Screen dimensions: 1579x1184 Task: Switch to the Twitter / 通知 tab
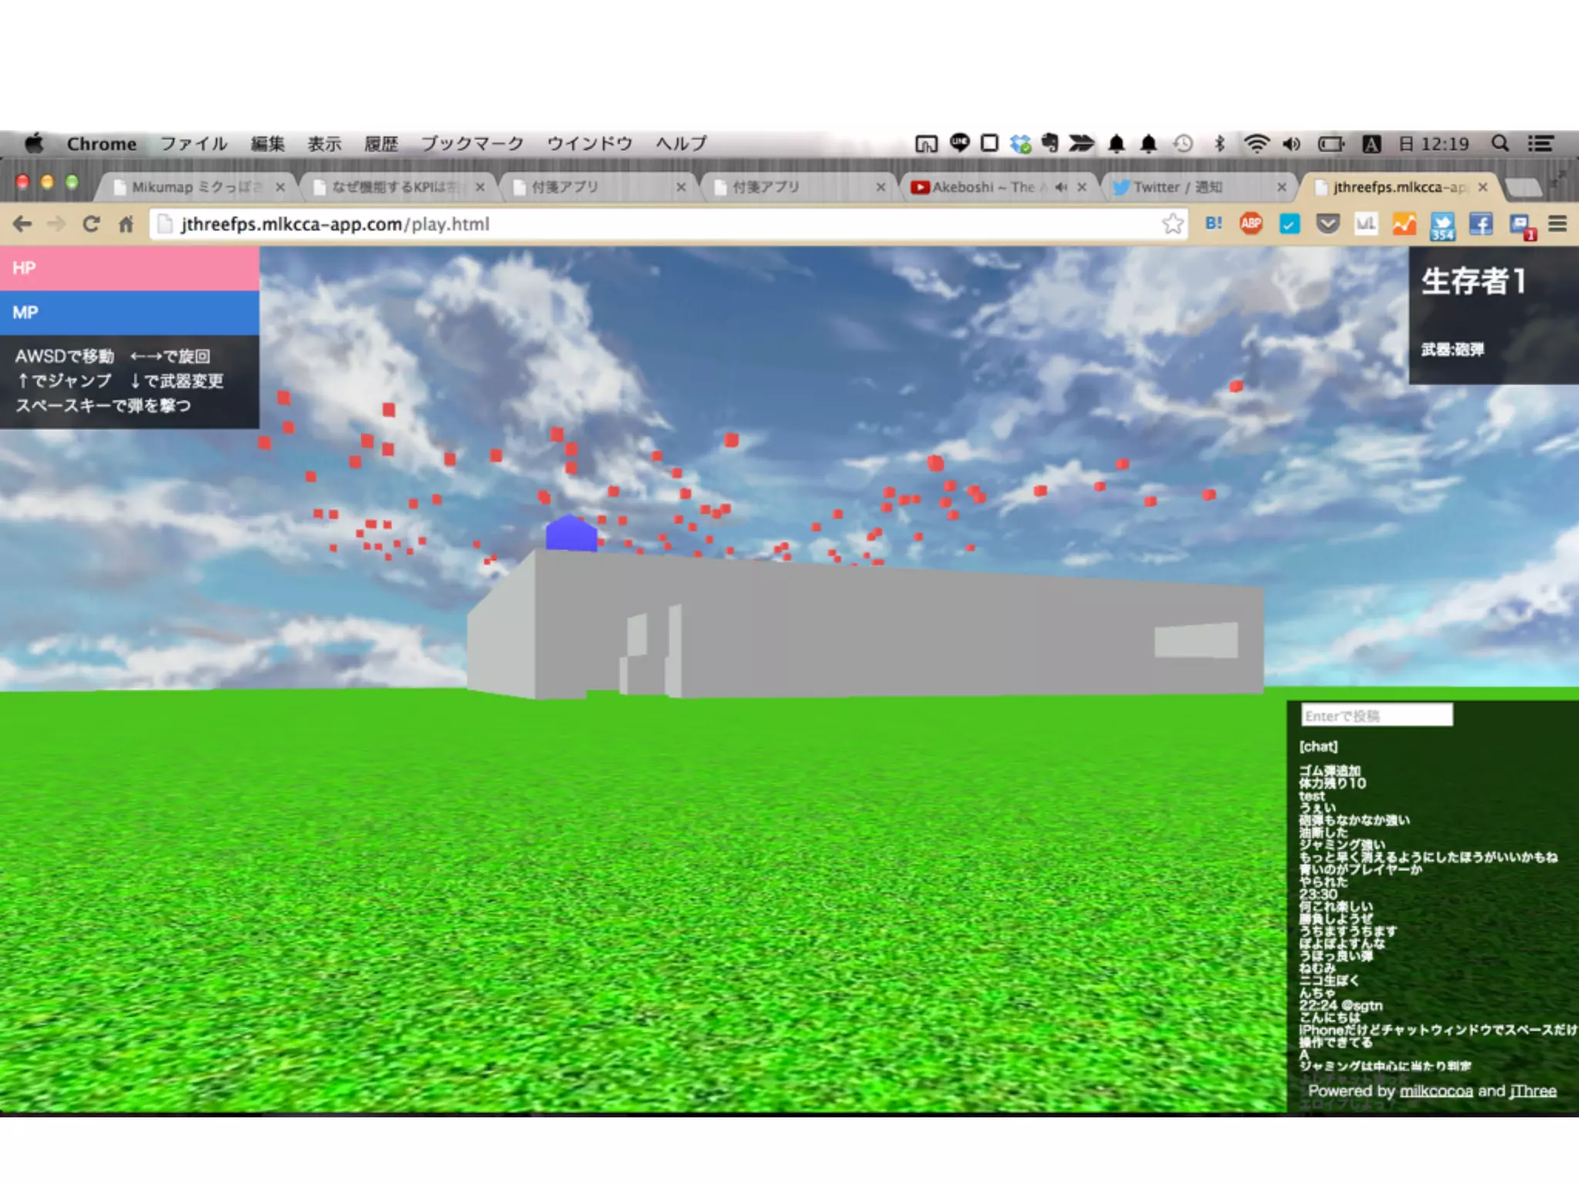1177,187
